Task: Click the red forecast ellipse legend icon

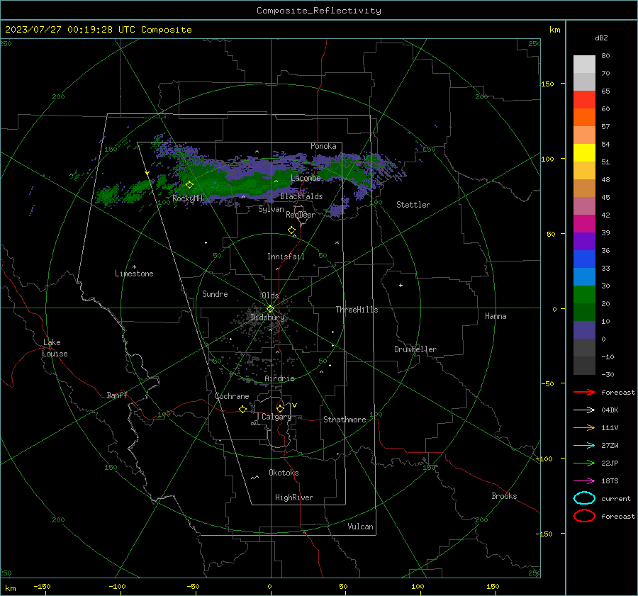Action: click(x=584, y=515)
